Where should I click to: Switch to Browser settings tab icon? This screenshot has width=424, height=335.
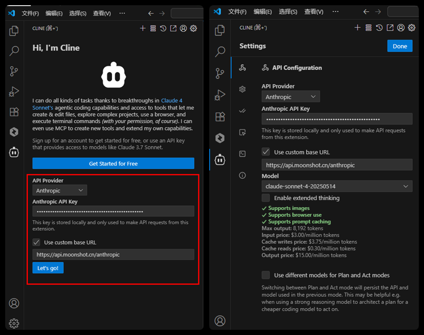pyautogui.click(x=242, y=132)
